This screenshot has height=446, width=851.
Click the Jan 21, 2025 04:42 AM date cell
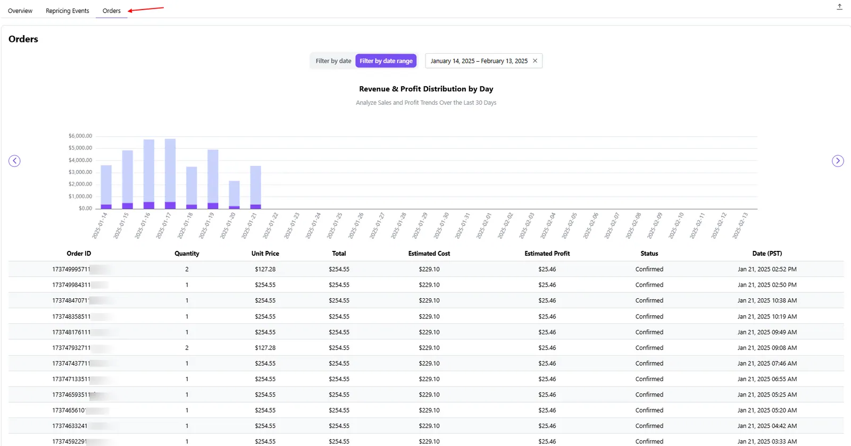pyautogui.click(x=767, y=426)
